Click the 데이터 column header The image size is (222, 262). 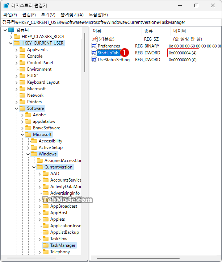pyautogui.click(x=196, y=31)
